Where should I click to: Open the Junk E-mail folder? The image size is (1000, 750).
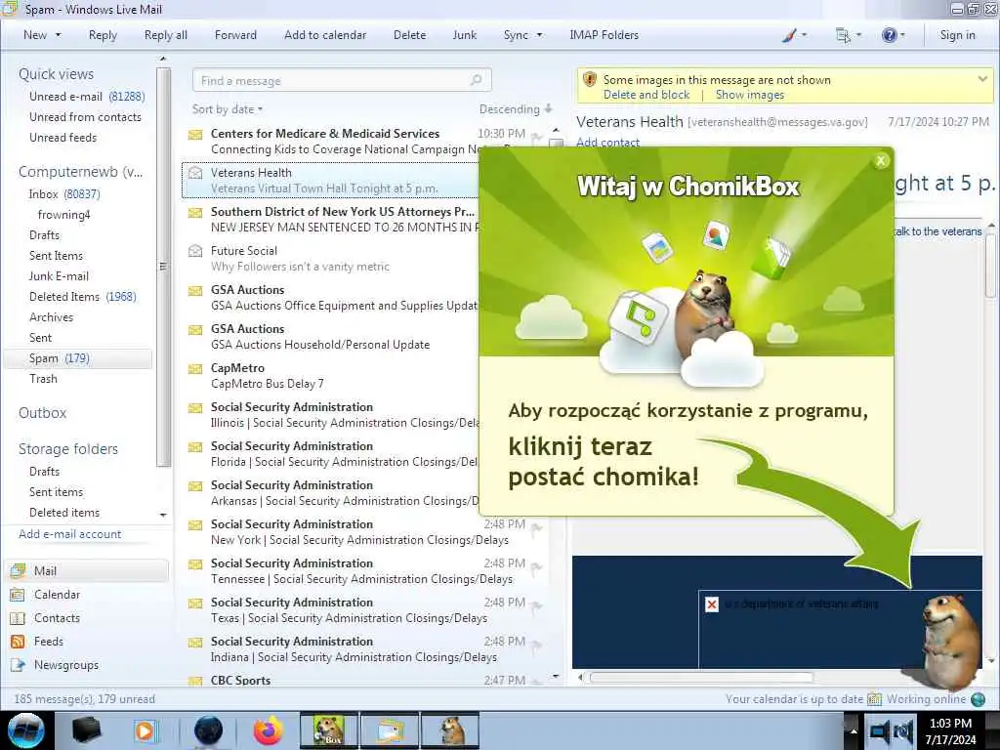pyautogui.click(x=59, y=275)
